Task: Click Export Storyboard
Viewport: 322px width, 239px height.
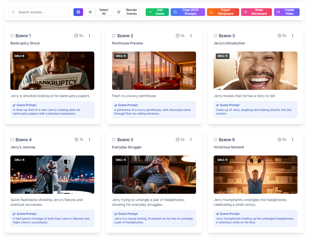Action: [223, 12]
